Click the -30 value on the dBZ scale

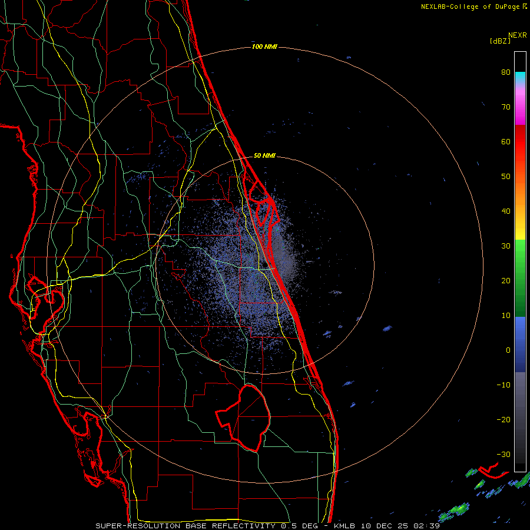pos(503,454)
